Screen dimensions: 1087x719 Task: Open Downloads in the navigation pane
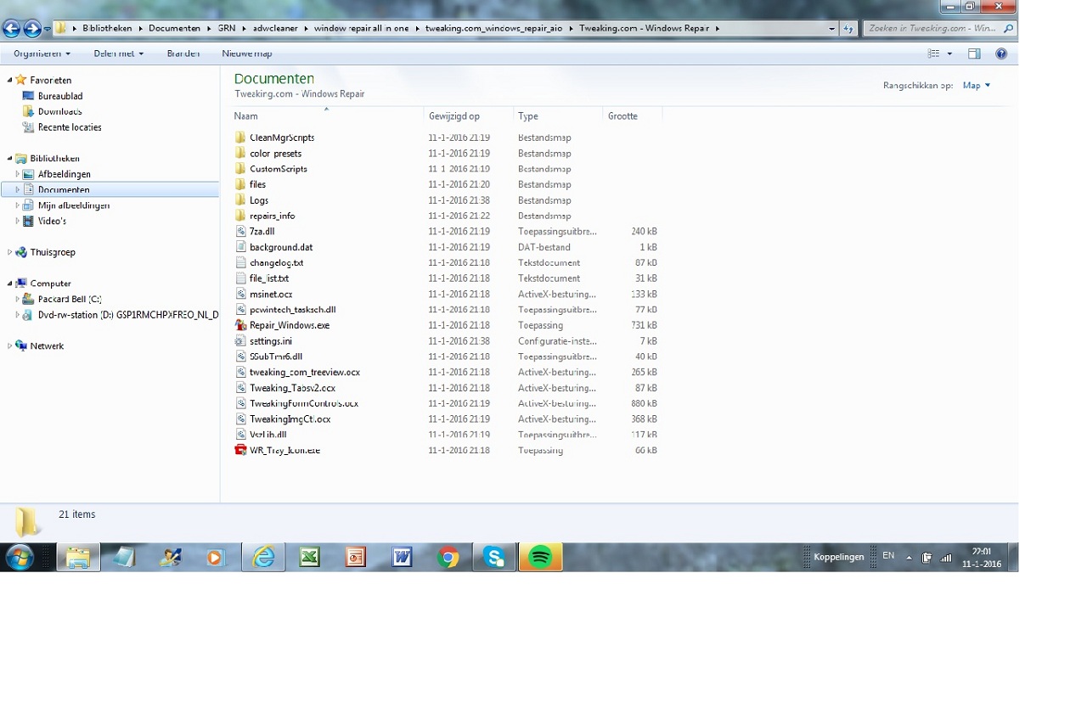59,111
